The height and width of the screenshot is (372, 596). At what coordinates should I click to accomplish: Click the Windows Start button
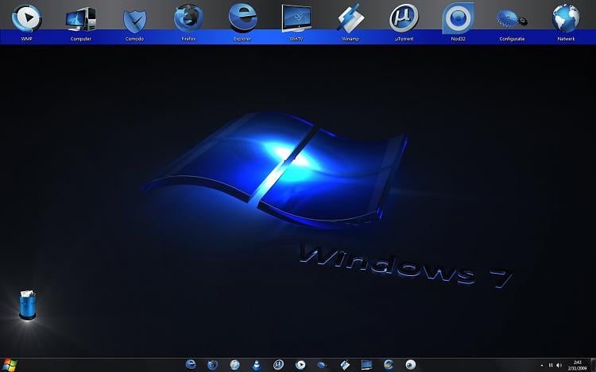point(9,365)
